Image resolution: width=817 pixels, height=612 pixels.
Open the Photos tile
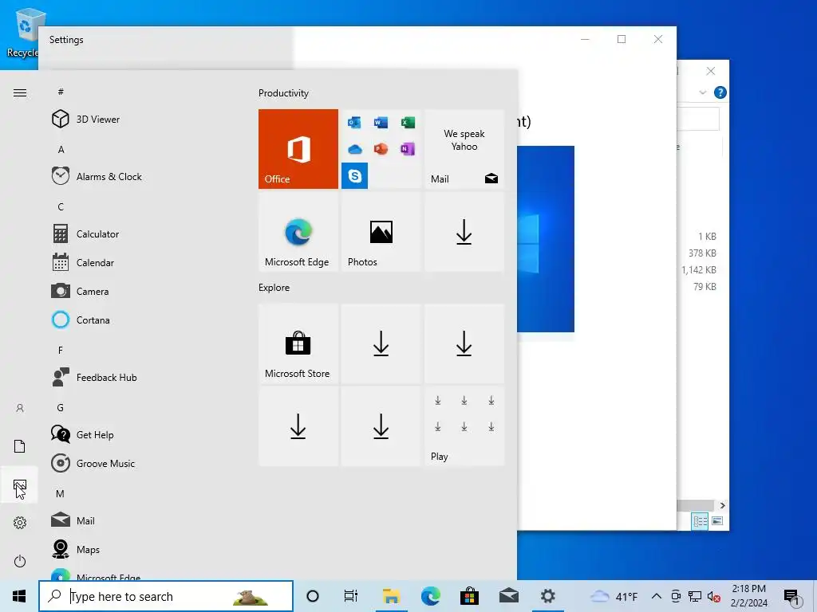point(381,232)
